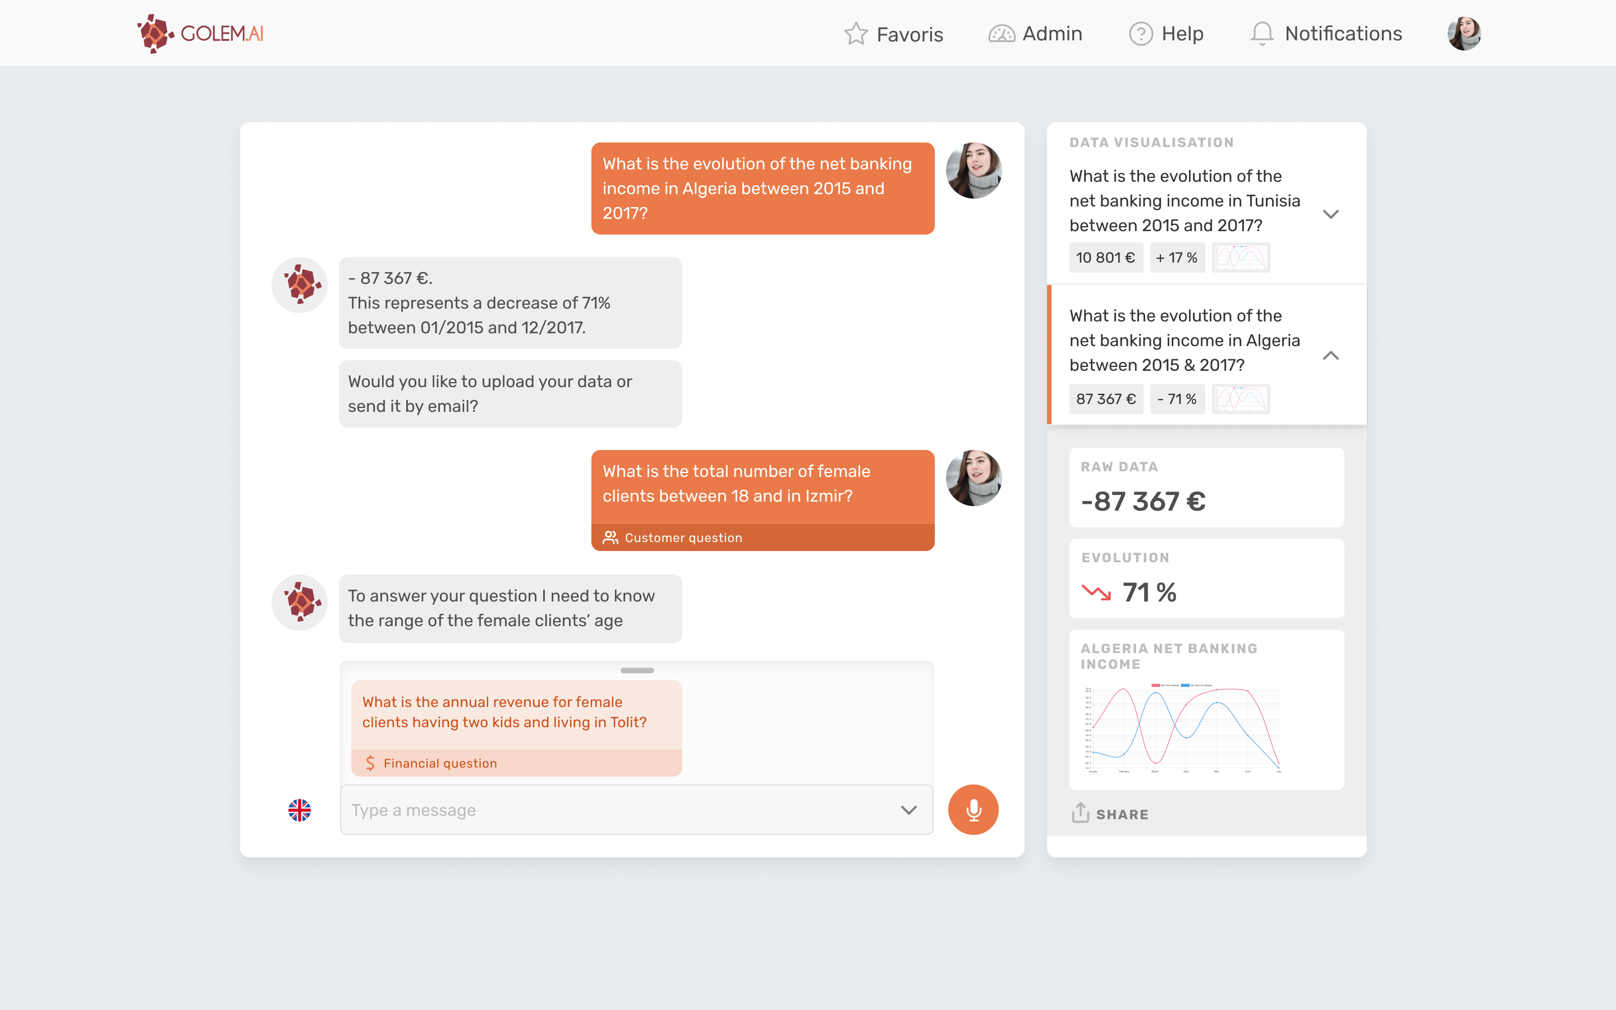Click the UK flag language selector
Viewport: 1616px width, 1010px height.
[299, 810]
